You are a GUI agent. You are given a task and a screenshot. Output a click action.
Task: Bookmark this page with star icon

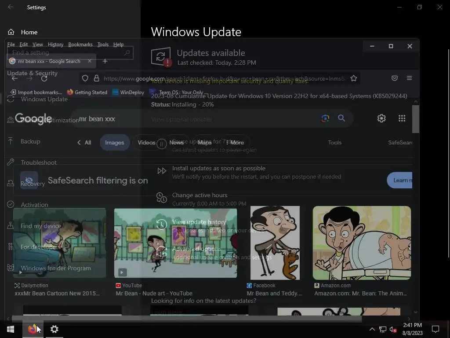pyautogui.click(x=354, y=78)
